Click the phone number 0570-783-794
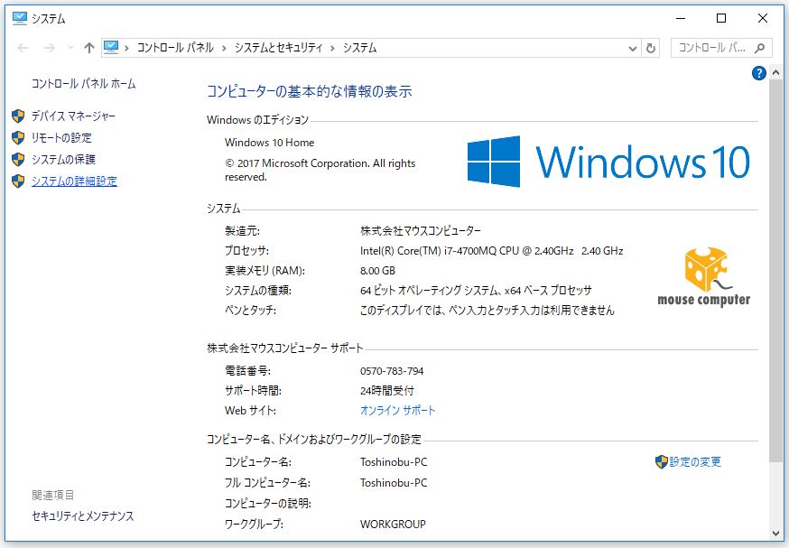Viewport: 789px width, 548px height. [x=392, y=371]
